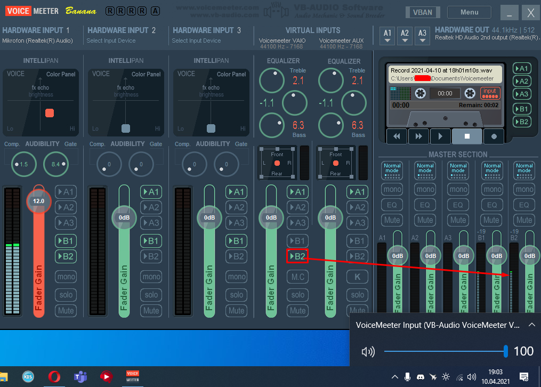Mute the A2 master bus
541x387 pixels.
pos(425,220)
